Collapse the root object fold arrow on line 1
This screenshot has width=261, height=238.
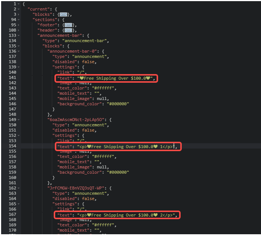coord(18,4)
